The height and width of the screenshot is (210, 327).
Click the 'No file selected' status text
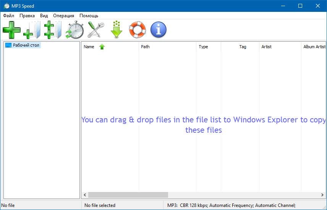point(100,205)
